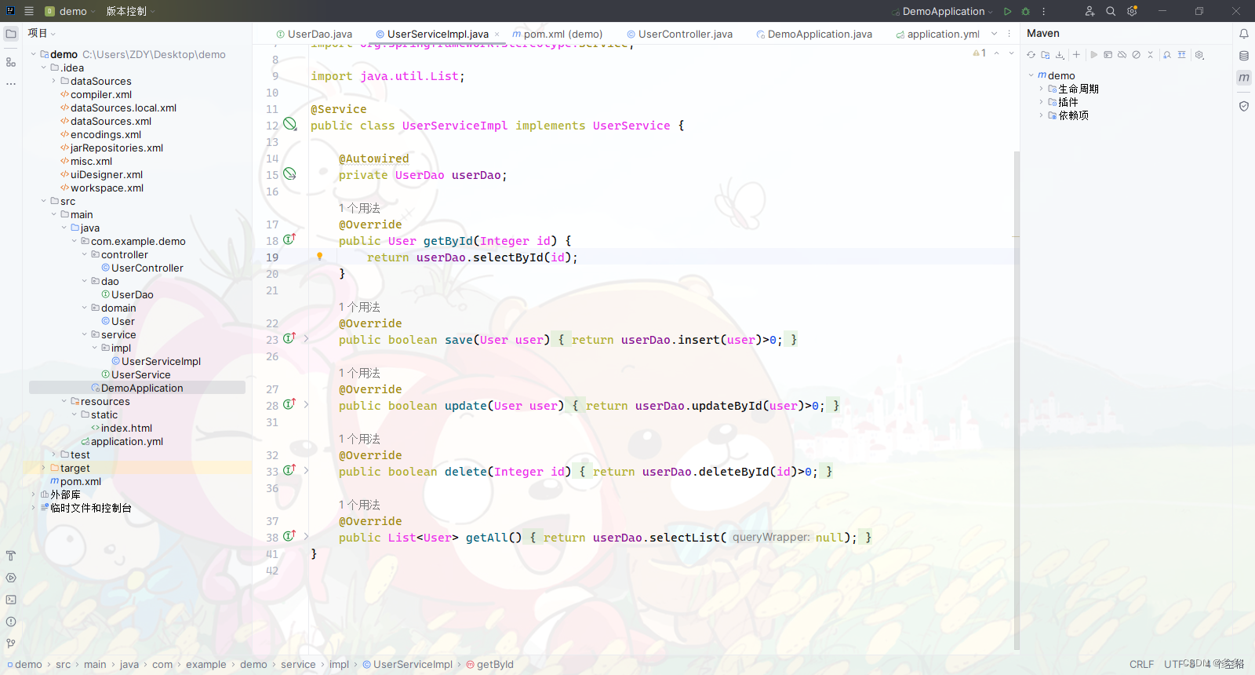Click Maven download sources icon
1255x675 pixels.
(x=1060, y=55)
